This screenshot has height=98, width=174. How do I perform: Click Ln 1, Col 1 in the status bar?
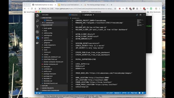point(110,93)
